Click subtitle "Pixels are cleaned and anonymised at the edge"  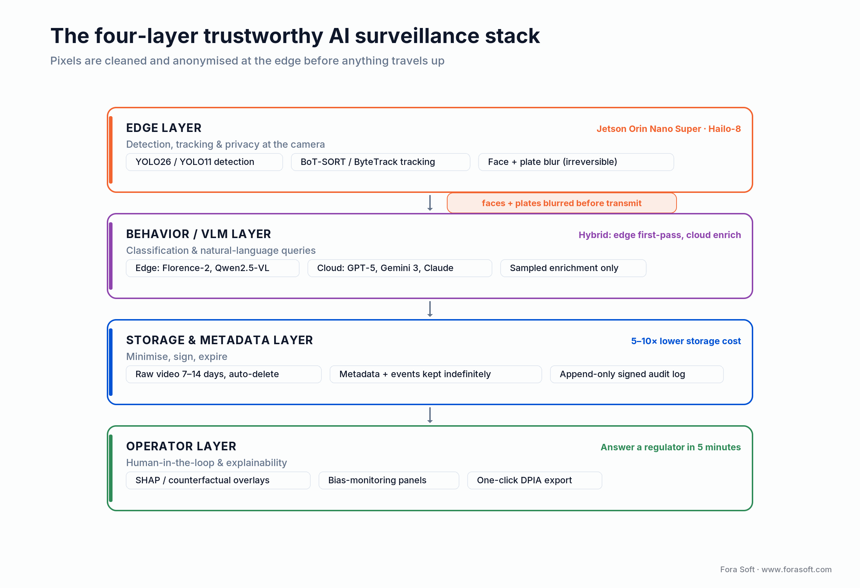175,61
